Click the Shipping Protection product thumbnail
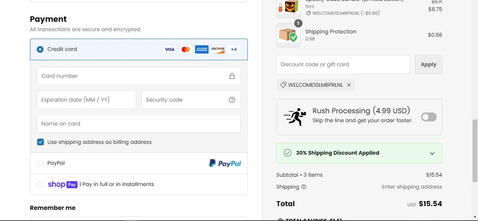This screenshot has height=221, width=478. (288, 35)
